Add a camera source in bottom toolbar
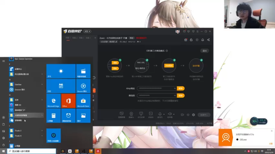Screen dimensions: 275x154 tap(131, 115)
